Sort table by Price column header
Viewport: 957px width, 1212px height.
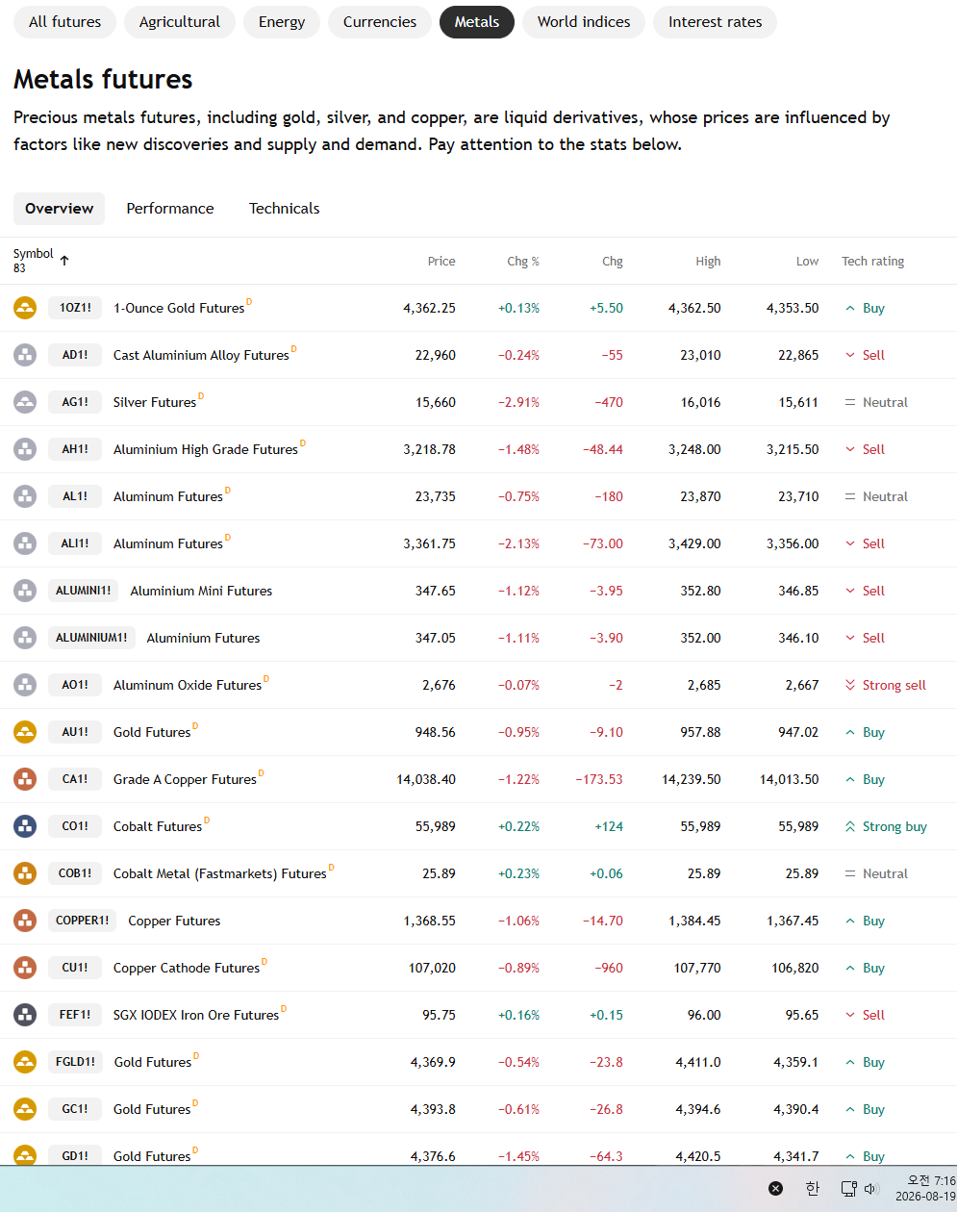[441, 262]
